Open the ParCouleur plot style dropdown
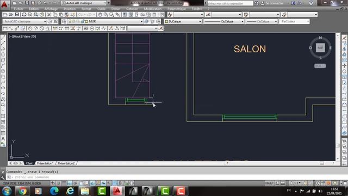This screenshot has height=196, width=348. (x=294, y=21)
